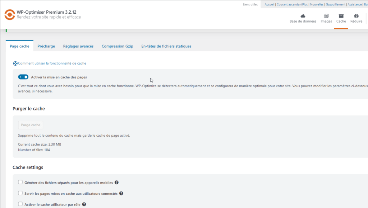This screenshot has height=208, width=368.
Task: Enable 'Activer le cache utilisateur par rôle'
Action: [x=20, y=204]
